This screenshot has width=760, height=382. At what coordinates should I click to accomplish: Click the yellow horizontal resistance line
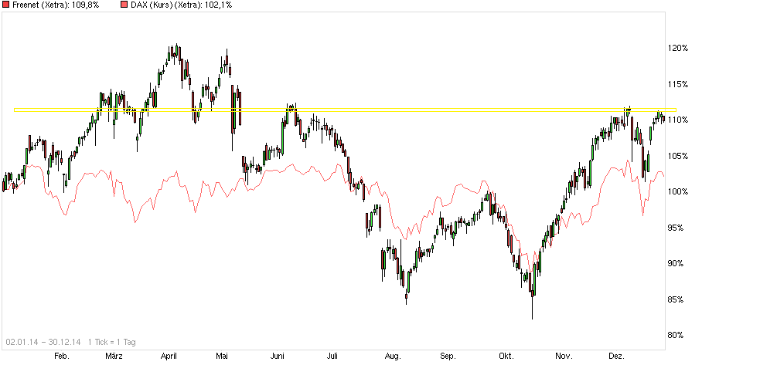[x=345, y=110]
